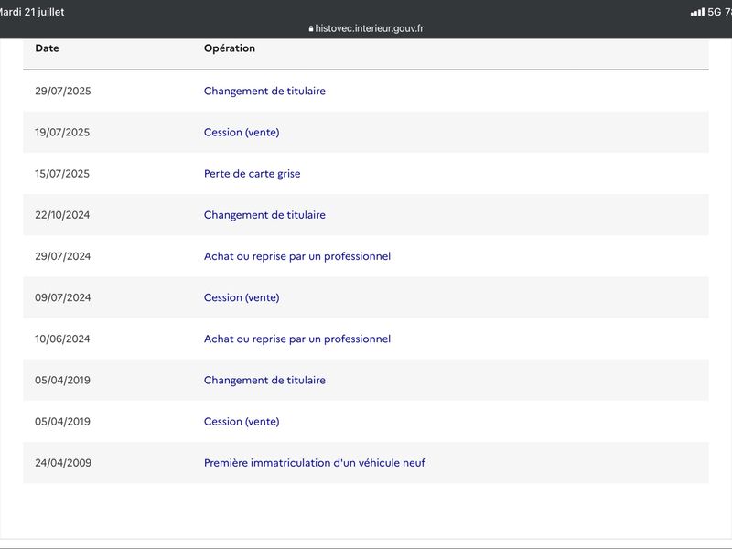Select the 29/07/2024 date cell

62,256
